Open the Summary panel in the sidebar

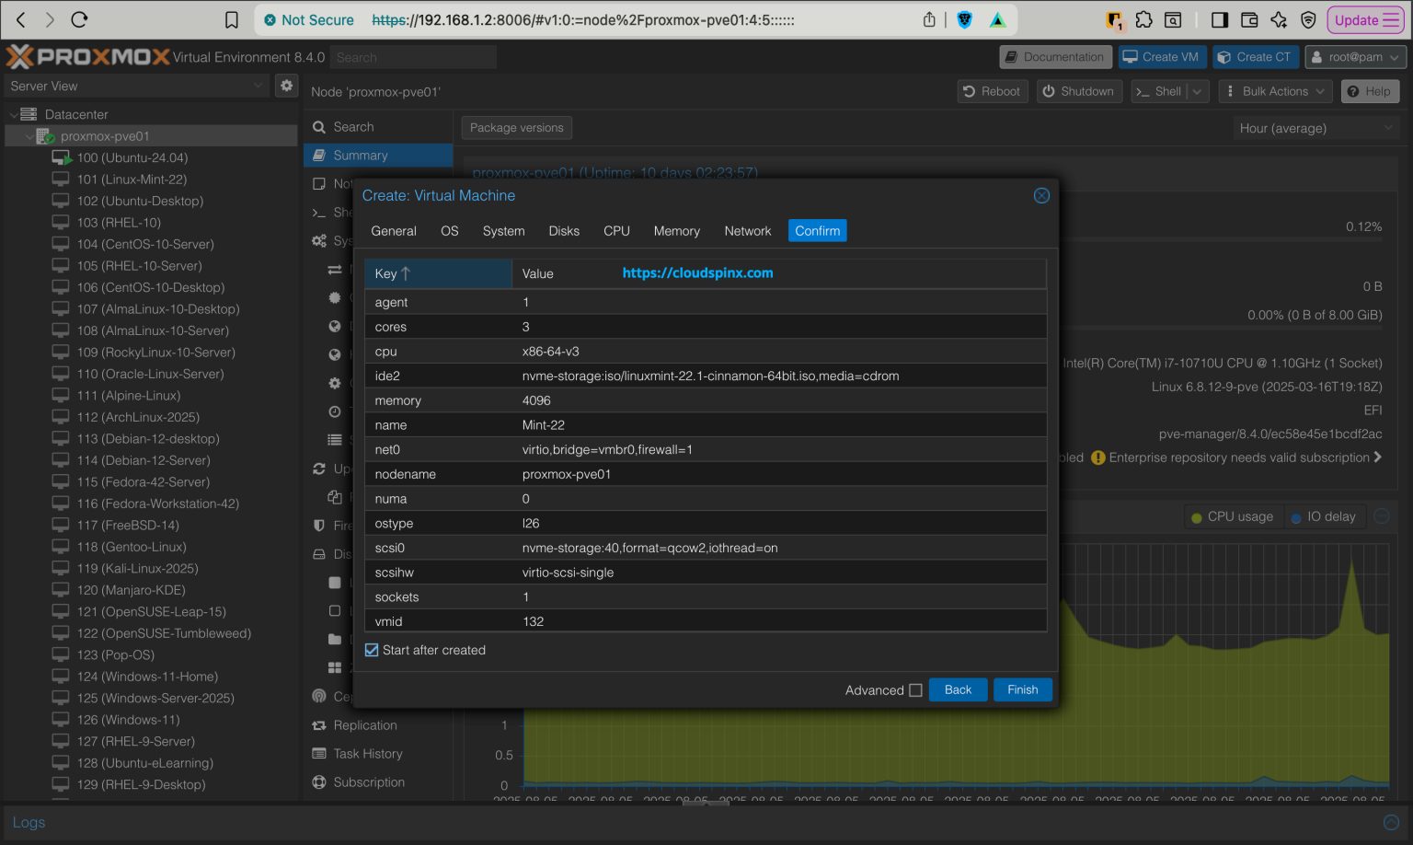click(x=359, y=155)
